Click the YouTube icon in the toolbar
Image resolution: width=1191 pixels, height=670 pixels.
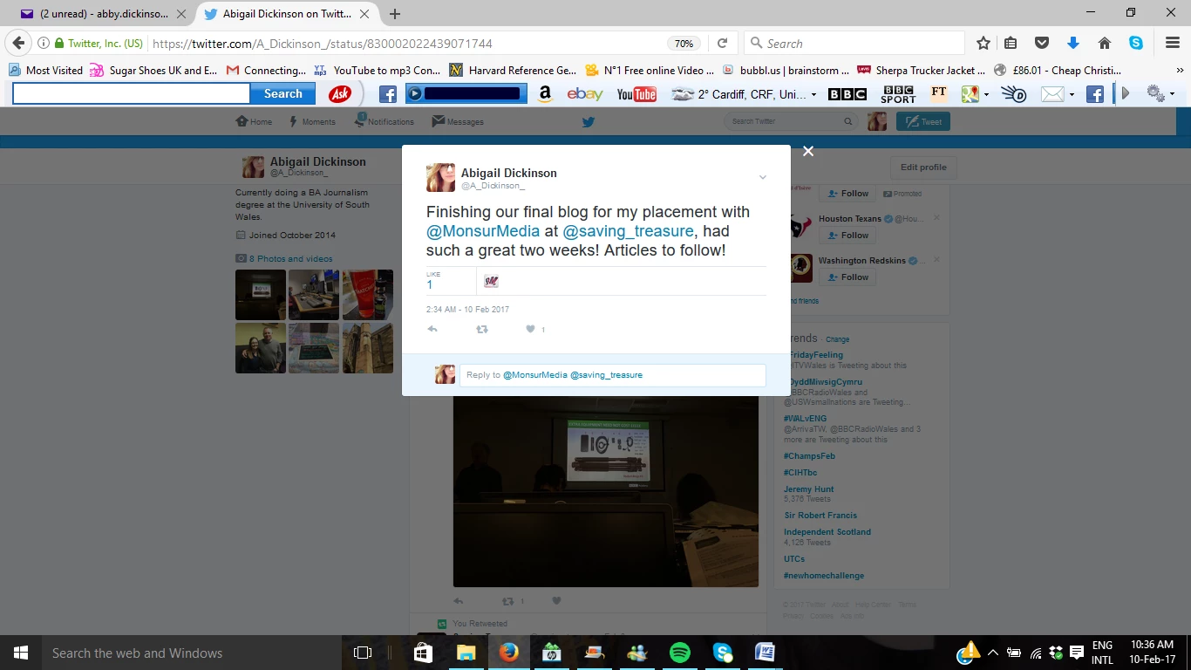636,94
